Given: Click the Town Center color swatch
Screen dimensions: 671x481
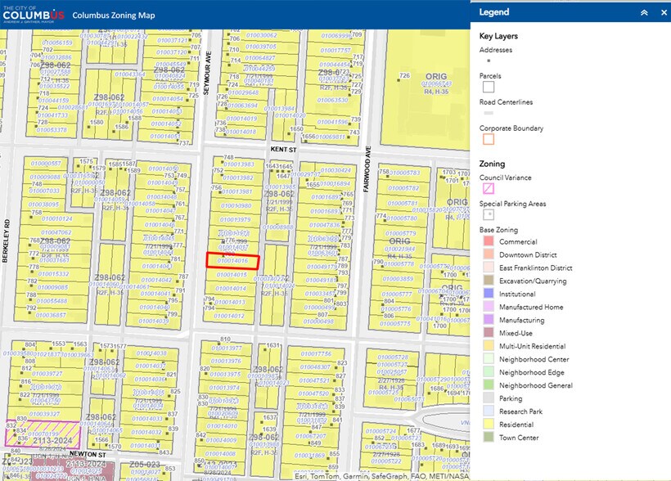Looking at the screenshot, I should pos(489,438).
